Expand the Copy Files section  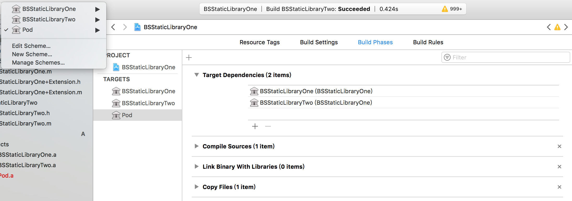197,187
